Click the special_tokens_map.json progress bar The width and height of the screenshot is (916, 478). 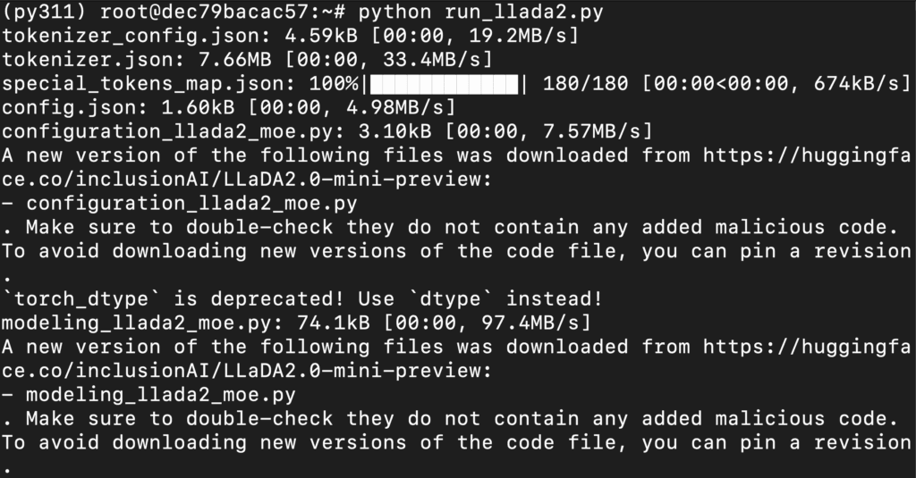[445, 84]
